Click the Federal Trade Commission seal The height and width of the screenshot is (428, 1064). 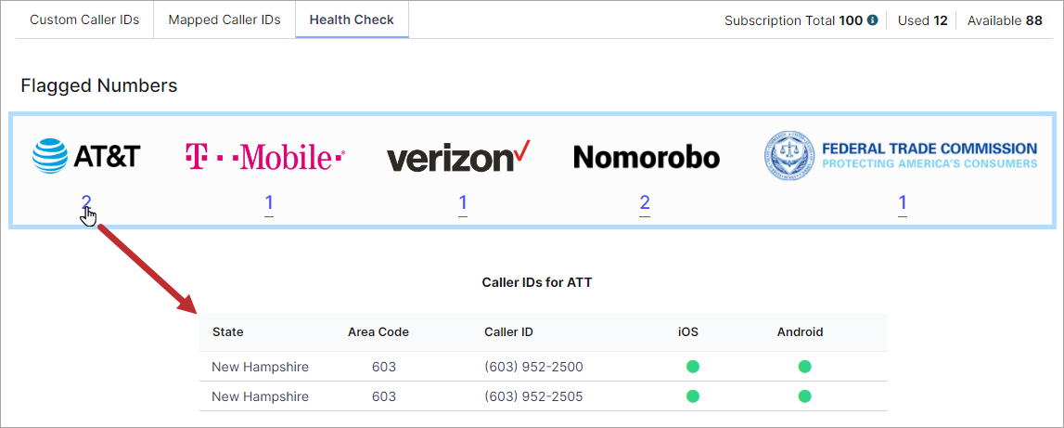(788, 156)
